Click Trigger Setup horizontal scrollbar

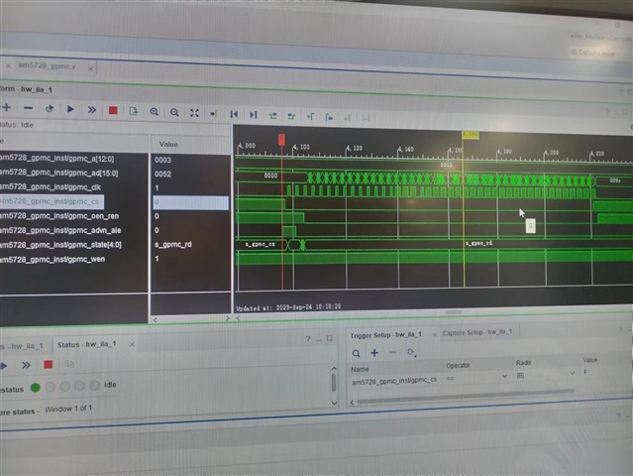pyautogui.click(x=465, y=396)
